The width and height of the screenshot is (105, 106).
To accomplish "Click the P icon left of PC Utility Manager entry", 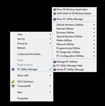I will (13, 69).
